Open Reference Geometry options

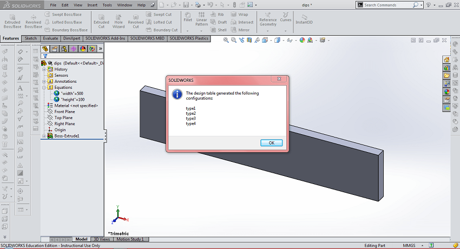(268, 19)
